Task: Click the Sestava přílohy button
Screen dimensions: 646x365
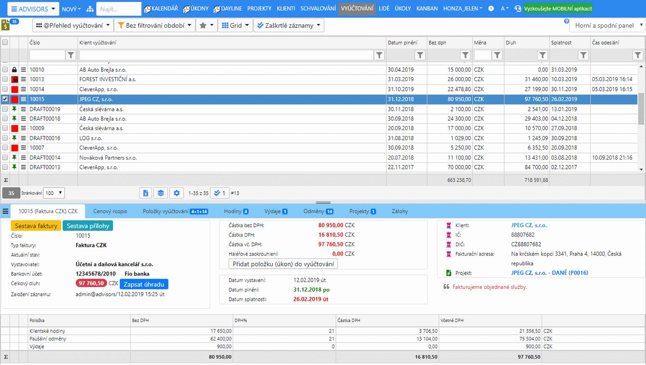Action: click(x=88, y=226)
